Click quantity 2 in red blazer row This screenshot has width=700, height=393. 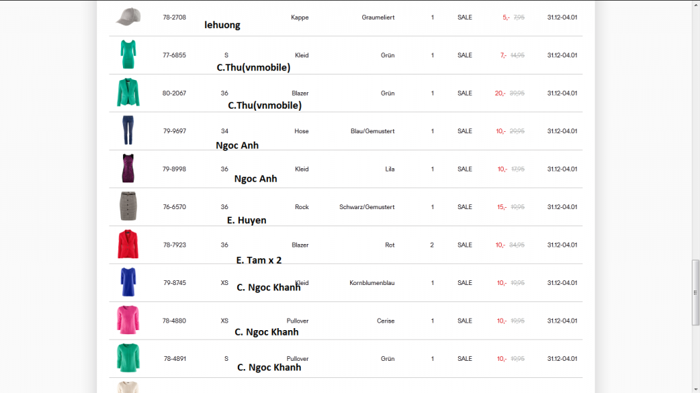432,245
